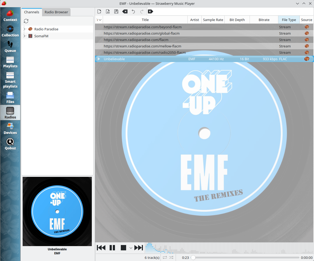Viewport: 314px width, 261px height.
Task: Open the Radios sidebar panel
Action: pos(10,113)
